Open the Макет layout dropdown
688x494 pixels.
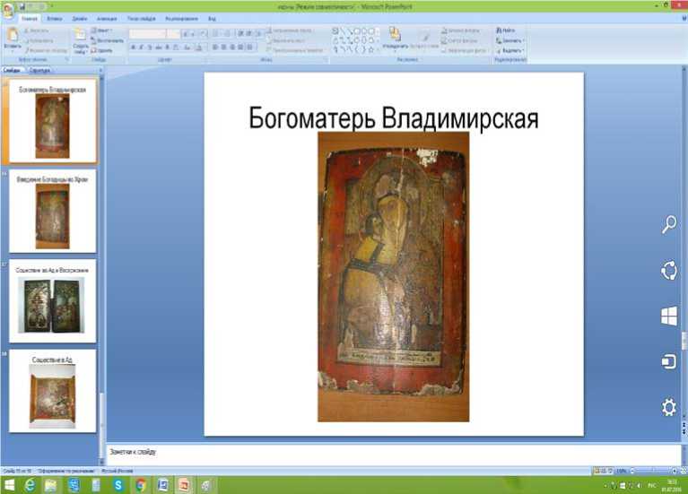coord(101,30)
